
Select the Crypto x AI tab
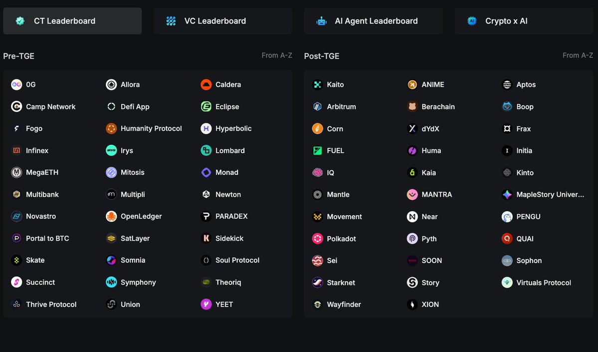(523, 21)
